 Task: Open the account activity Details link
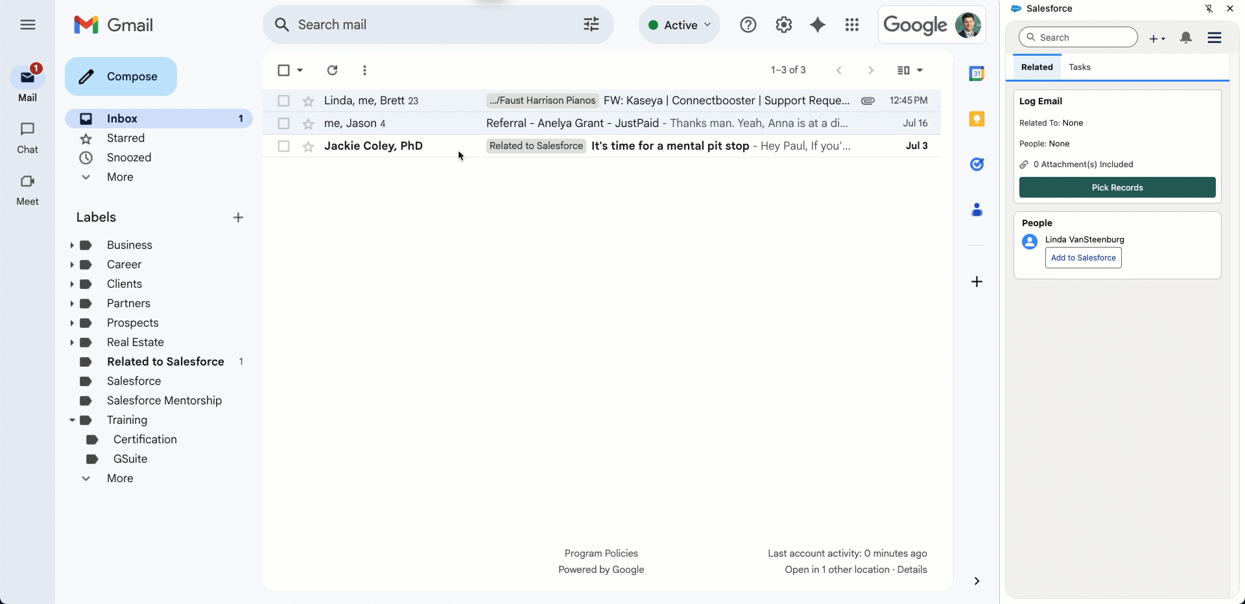pyautogui.click(x=912, y=570)
